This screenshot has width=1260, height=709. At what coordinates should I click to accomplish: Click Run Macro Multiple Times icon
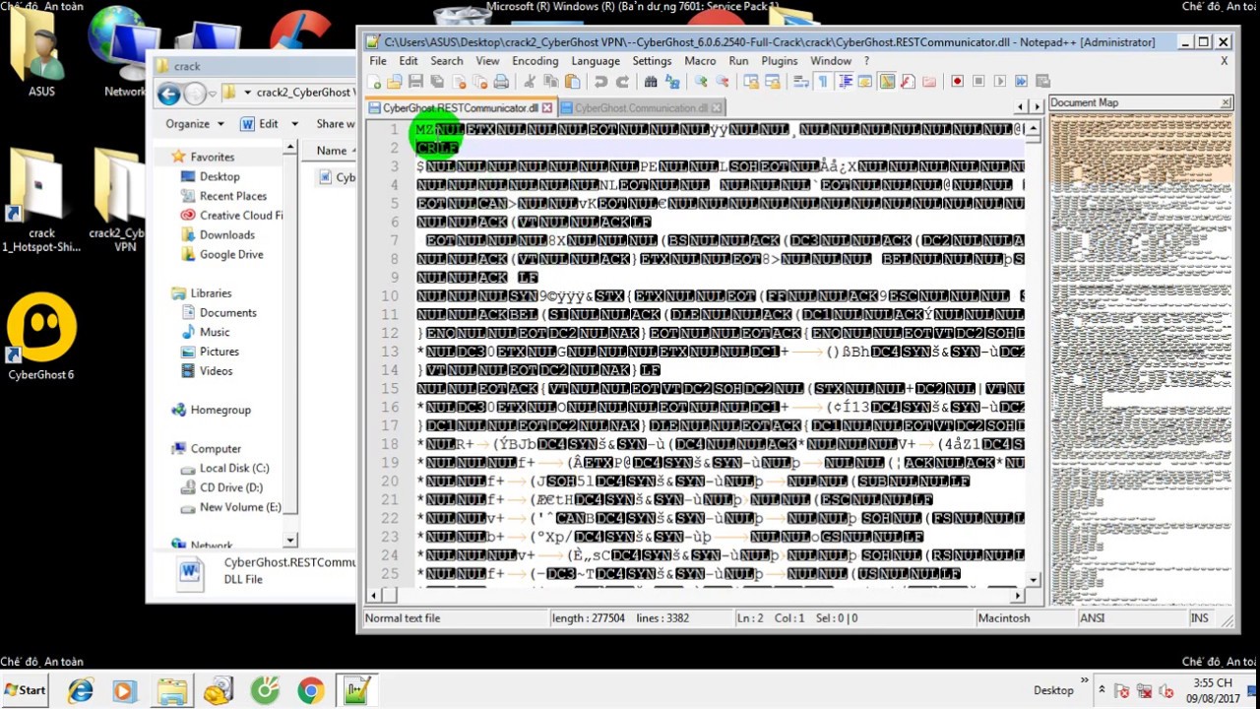coord(1021,81)
